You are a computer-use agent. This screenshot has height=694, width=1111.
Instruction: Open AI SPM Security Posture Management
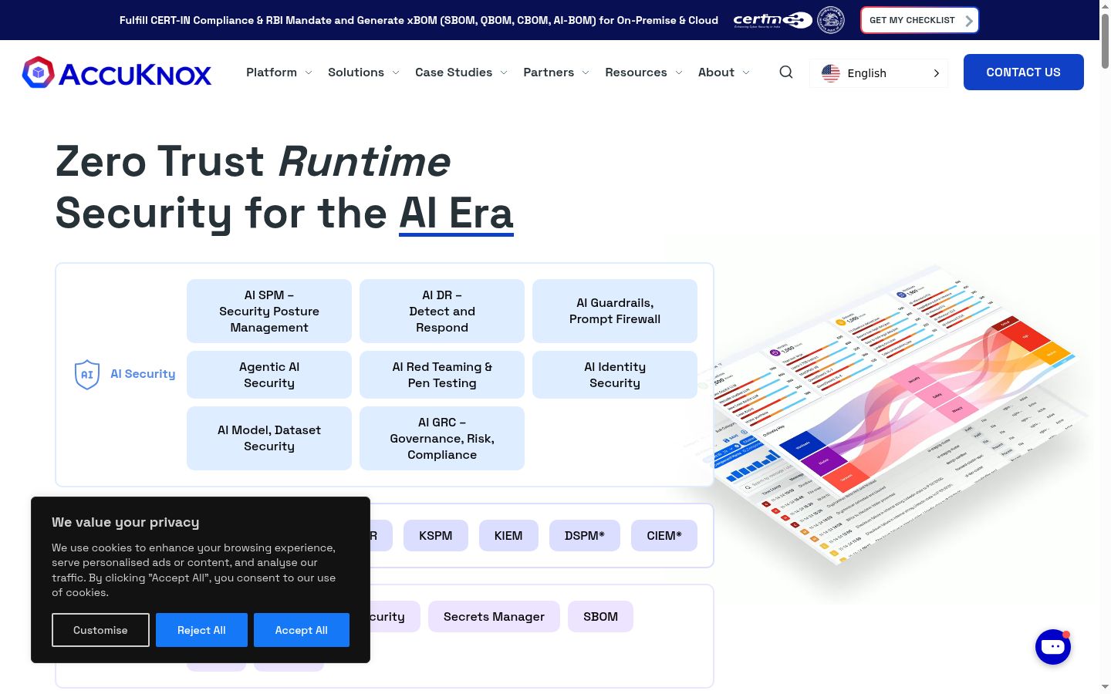pos(269,311)
